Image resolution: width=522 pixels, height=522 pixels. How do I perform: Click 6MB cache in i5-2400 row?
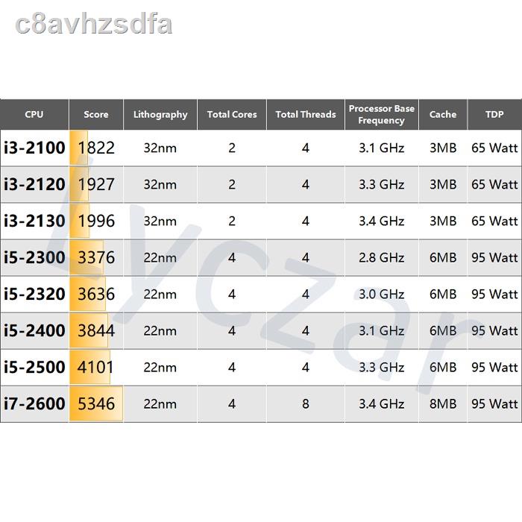coord(443,331)
